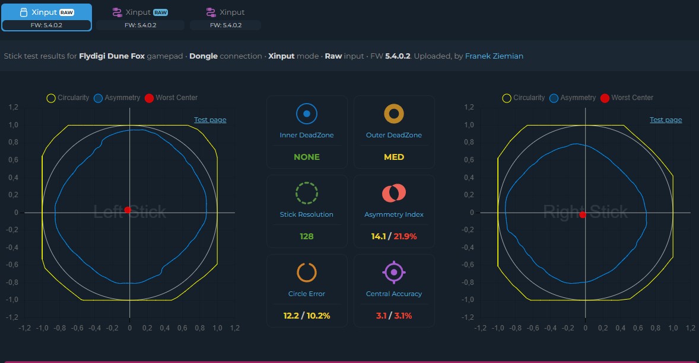
Task: Toggle Circularity legend on left stick chart
Action: [68, 98]
